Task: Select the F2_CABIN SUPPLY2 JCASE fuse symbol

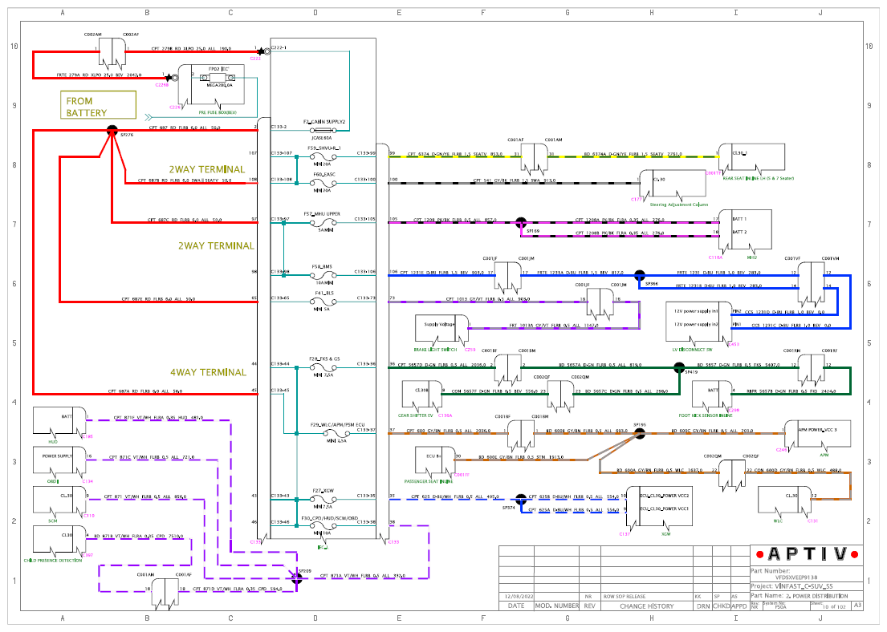Action: [323, 131]
